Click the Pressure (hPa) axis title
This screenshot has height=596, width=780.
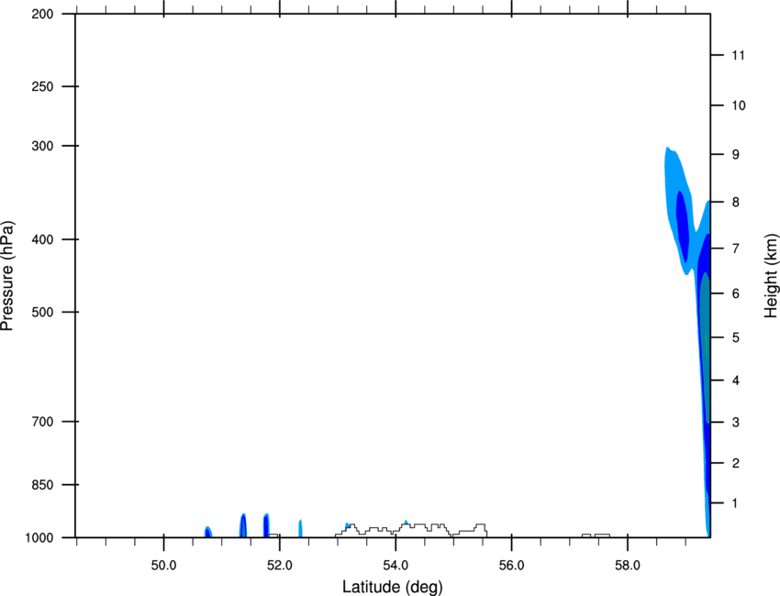[x=7, y=276]
